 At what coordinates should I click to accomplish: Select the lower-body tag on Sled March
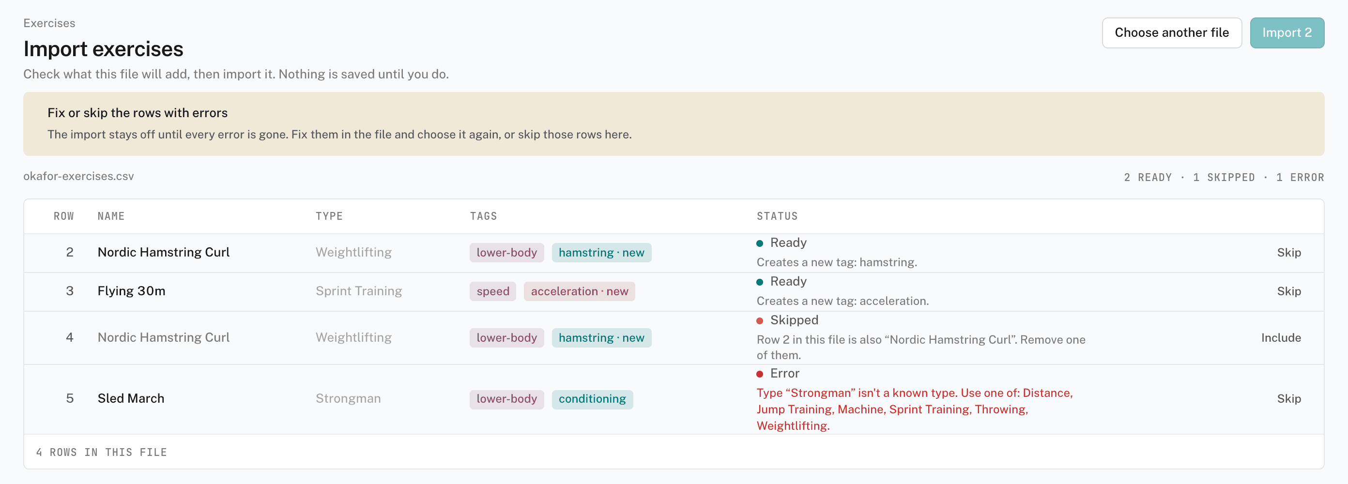click(506, 399)
